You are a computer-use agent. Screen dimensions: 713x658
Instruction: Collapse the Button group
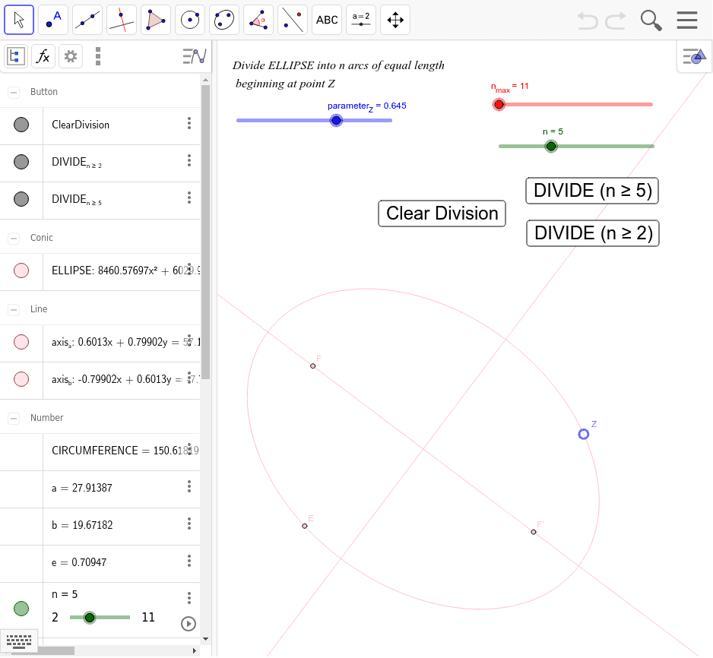[x=14, y=92]
